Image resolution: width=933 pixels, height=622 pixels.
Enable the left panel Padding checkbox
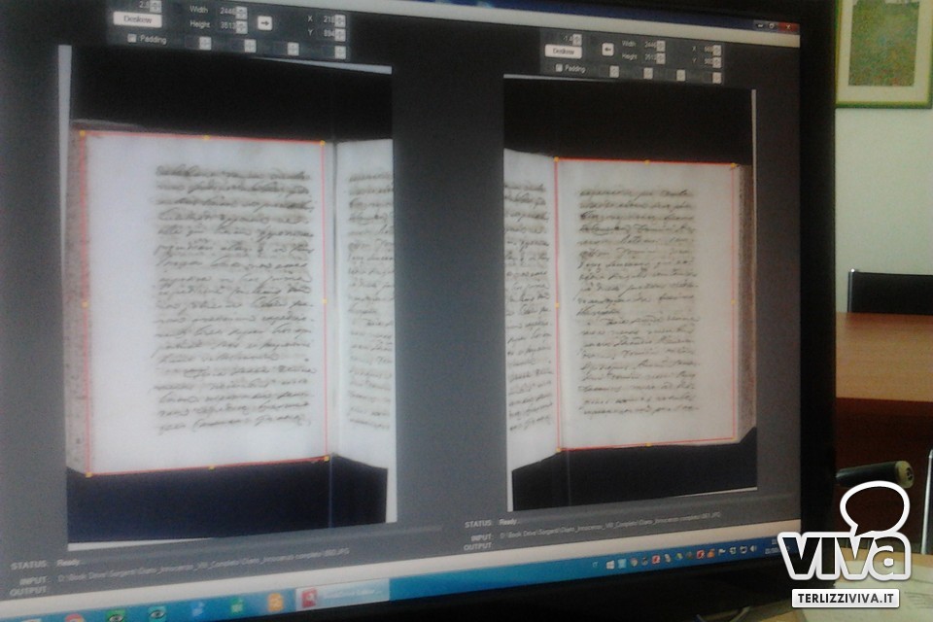click(132, 39)
